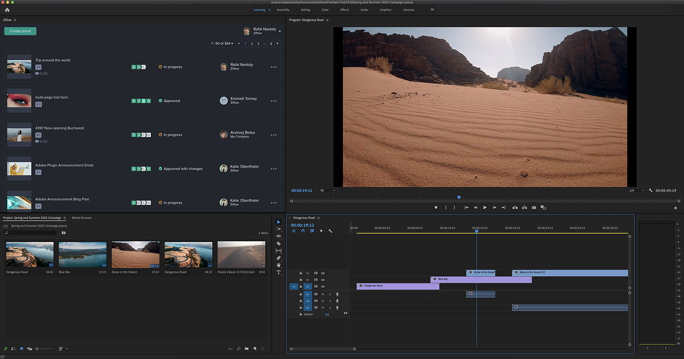The image size is (684, 359).
Task: Open the Blue Bay clip thumbnail
Action: point(83,255)
